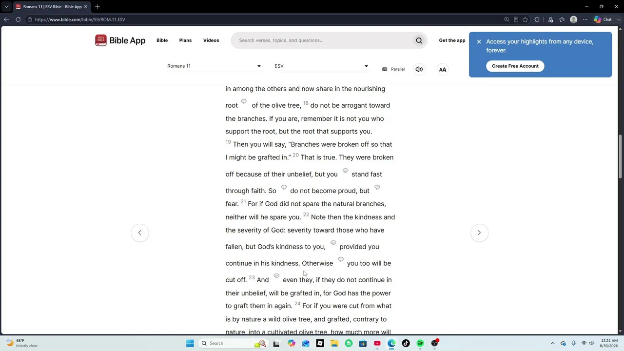Open File Explorer from the taskbar

click(334, 343)
